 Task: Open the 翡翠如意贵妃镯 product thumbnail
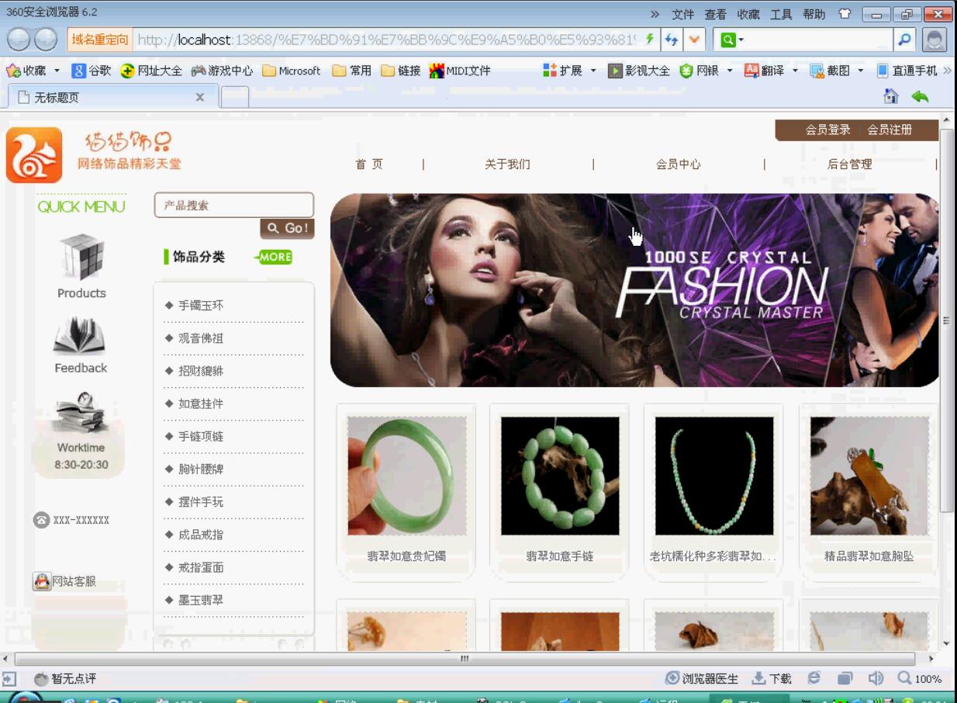[406, 476]
